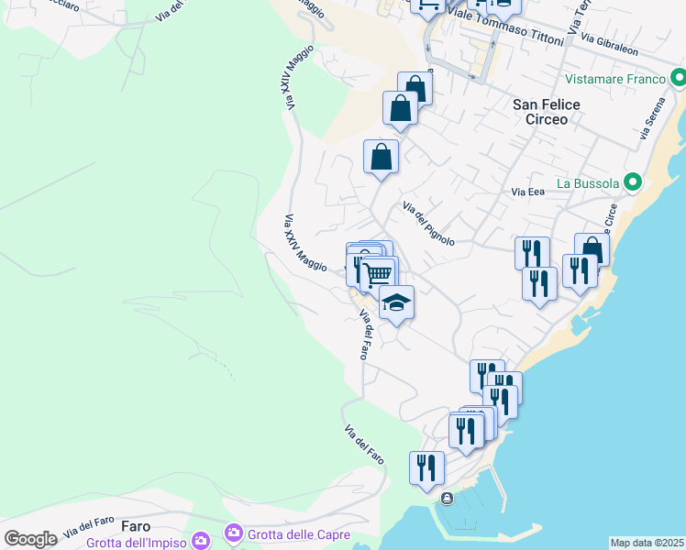Select the La Bussola green location pin

click(633, 182)
